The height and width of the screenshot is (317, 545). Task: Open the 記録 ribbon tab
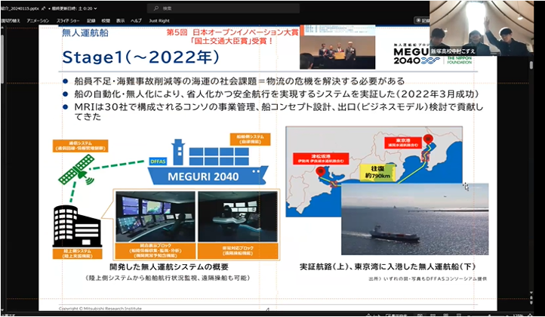91,20
